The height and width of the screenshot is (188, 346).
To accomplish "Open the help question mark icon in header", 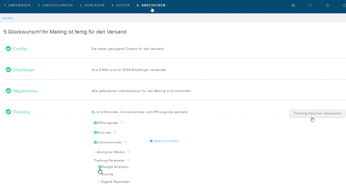I will [327, 5].
